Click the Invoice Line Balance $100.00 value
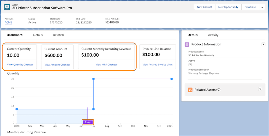The image size is (269, 136). click(151, 55)
